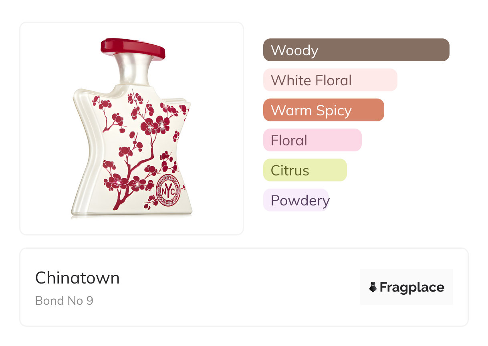The image size is (488, 346).
Task: Click the red bottle cap
Action: tap(133, 48)
